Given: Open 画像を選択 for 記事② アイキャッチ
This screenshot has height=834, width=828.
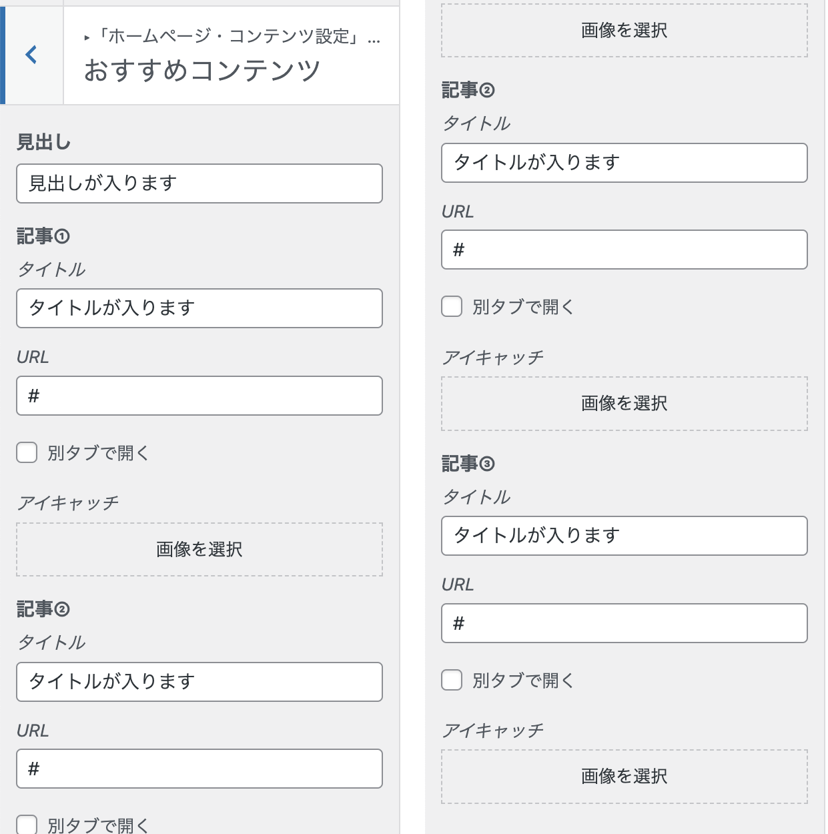Looking at the screenshot, I should tap(625, 404).
